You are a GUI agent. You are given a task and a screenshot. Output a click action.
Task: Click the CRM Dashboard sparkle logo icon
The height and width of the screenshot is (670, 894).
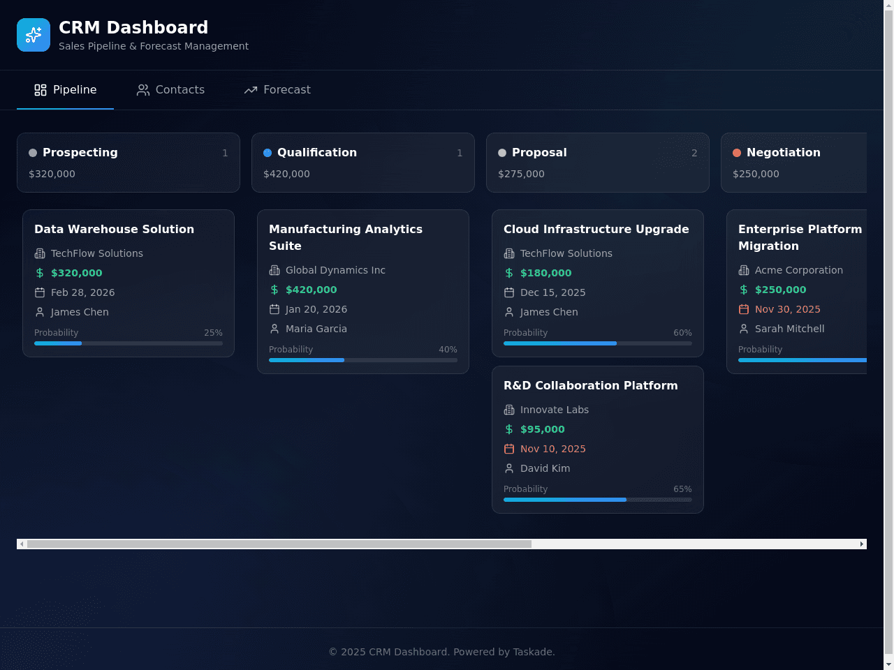click(x=34, y=35)
